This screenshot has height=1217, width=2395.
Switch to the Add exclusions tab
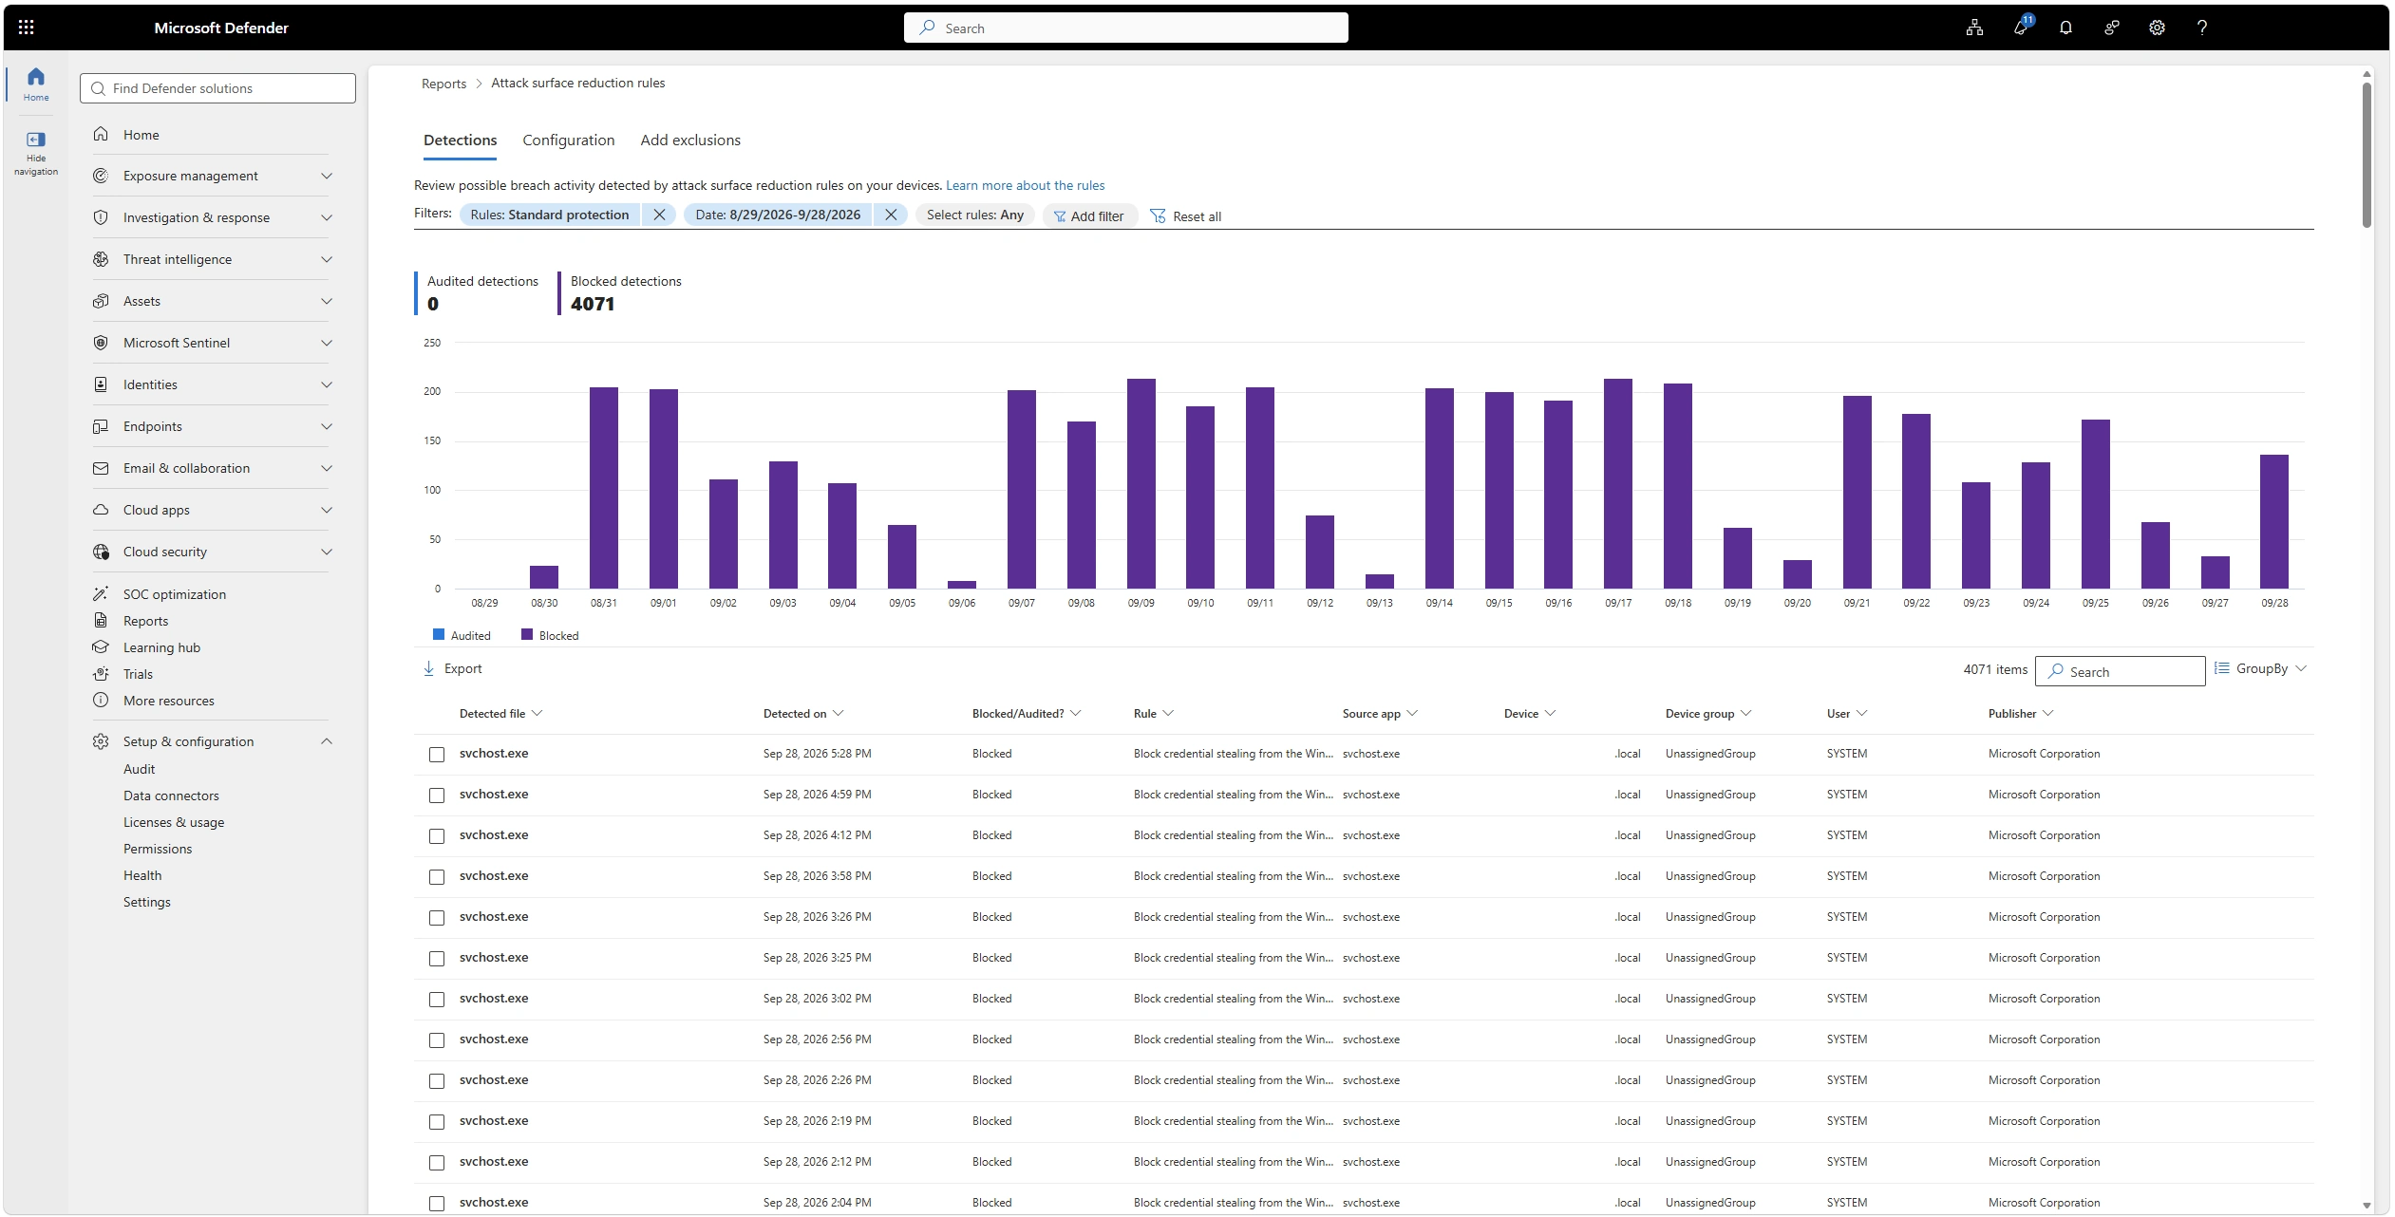690,140
